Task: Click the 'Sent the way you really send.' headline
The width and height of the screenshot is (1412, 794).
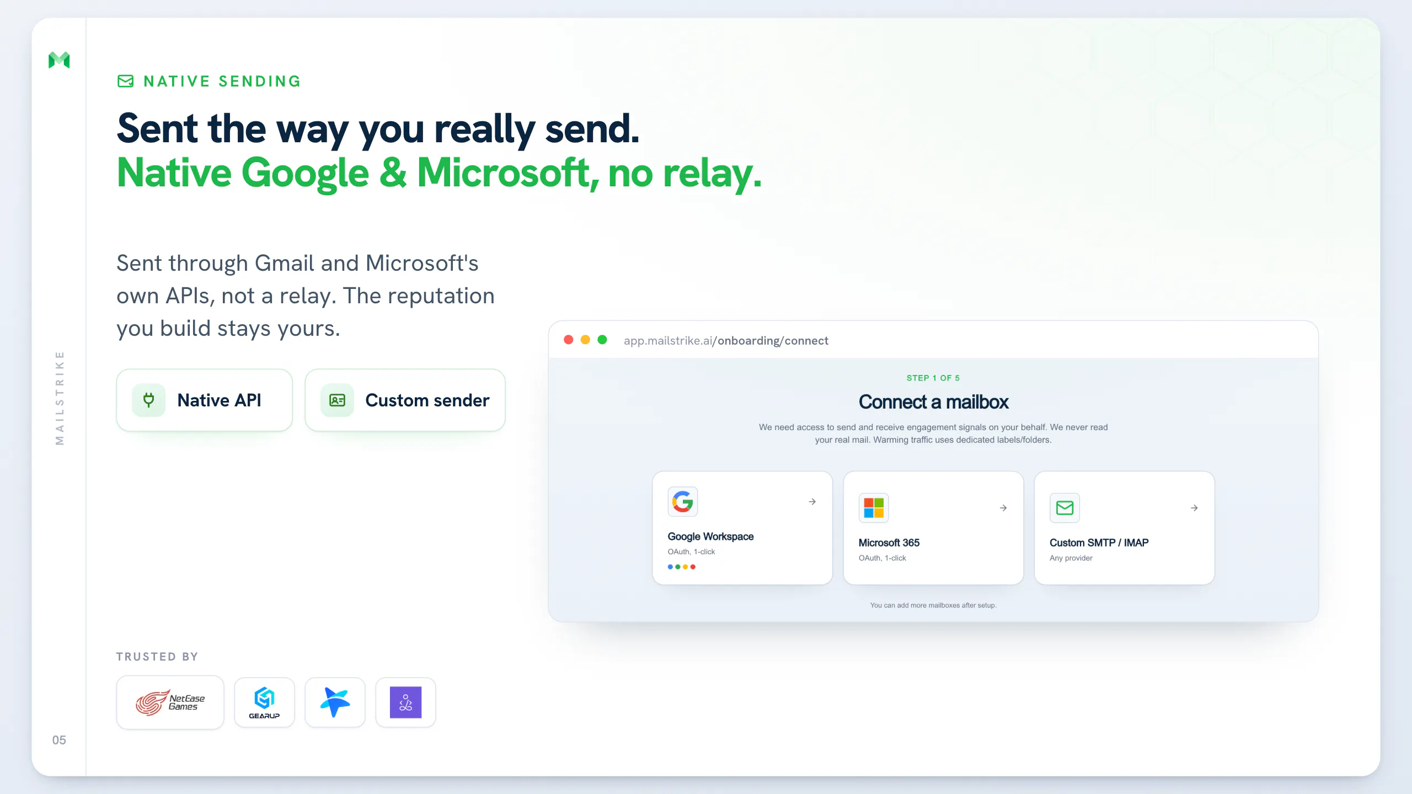Action: [x=378, y=129]
